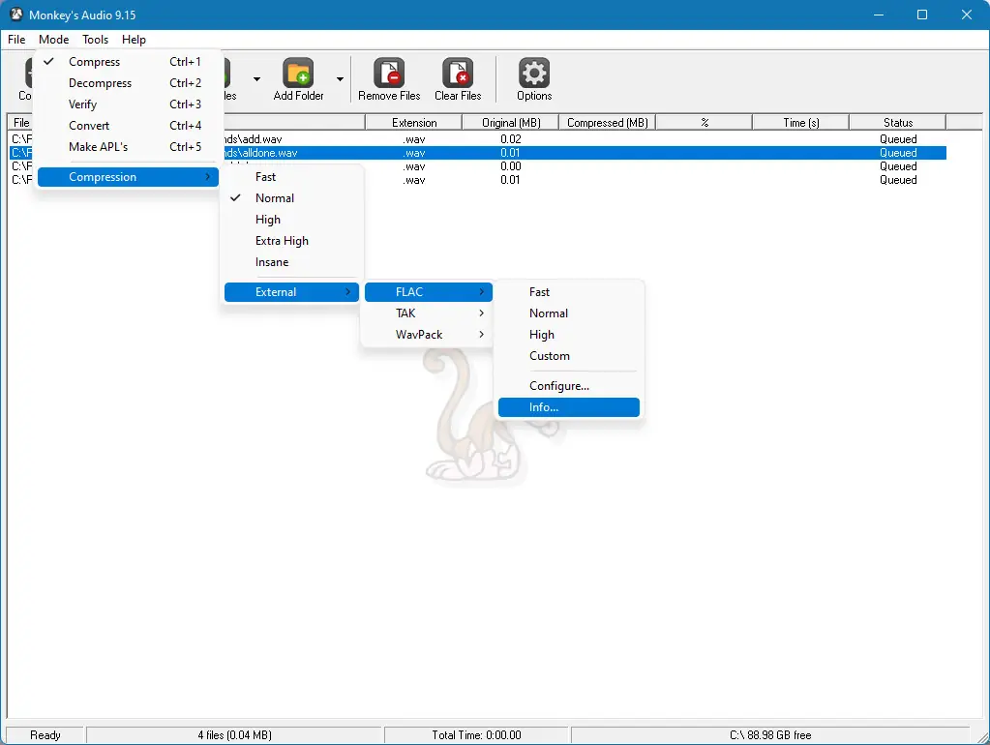This screenshot has width=990, height=745.
Task: Sort by Extension column header
Action: click(x=413, y=123)
